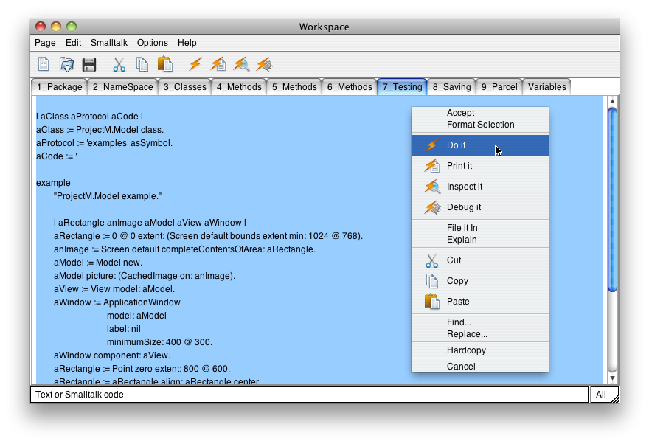Image resolution: width=649 pixels, height=444 pixels.
Task: Click the pages icon beside Copy in menu
Action: tap(432, 281)
